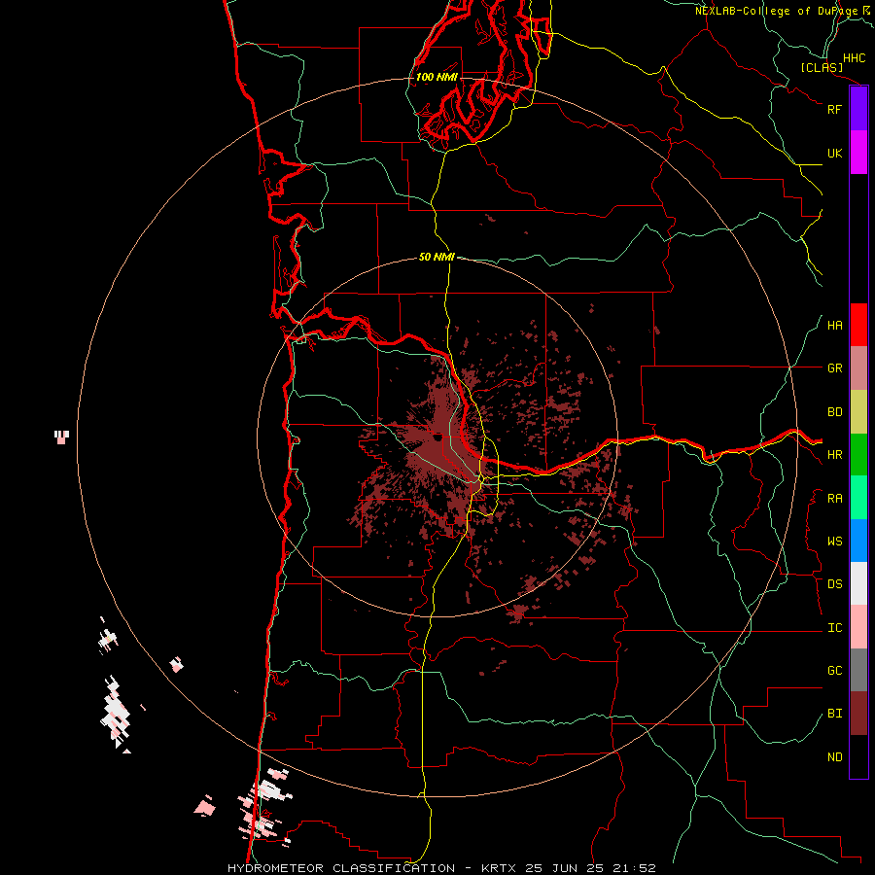
Task: Click the ND no data black swatch
Action: [858, 756]
